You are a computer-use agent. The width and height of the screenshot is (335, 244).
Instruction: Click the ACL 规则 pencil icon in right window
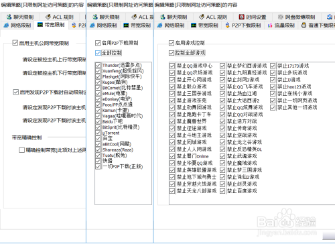[x=202, y=17]
